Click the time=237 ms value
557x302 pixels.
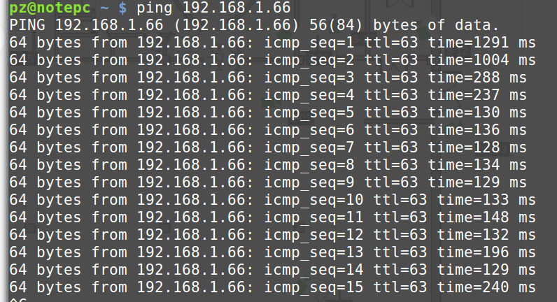pos(477,95)
